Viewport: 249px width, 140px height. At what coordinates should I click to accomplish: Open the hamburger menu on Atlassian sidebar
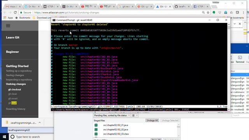[x=8, y=26]
